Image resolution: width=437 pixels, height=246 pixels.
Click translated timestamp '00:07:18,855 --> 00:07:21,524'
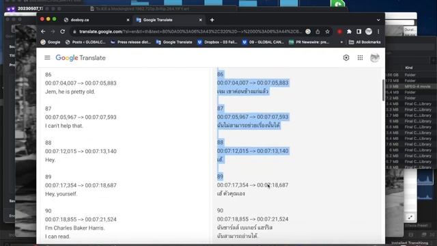[253, 219]
